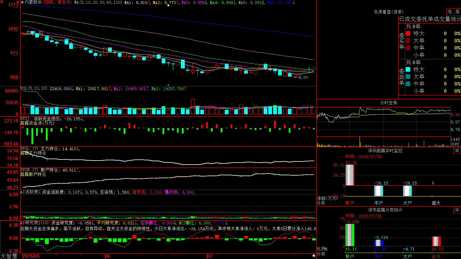
Task: Click the 爆发线: 6.000 label
Action: pyautogui.click(x=180, y=192)
